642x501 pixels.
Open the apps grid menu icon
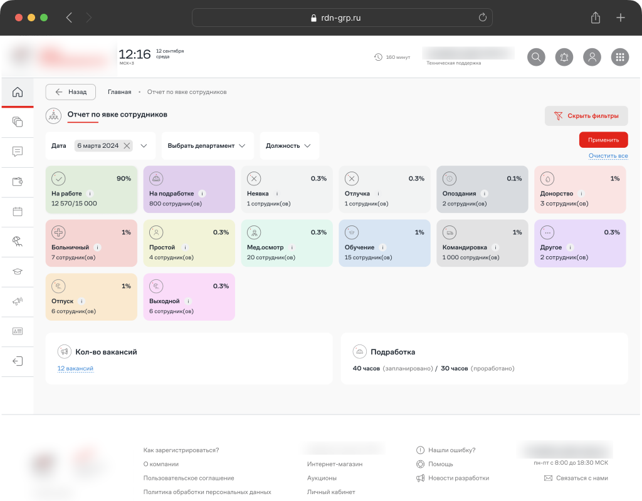pyautogui.click(x=619, y=57)
